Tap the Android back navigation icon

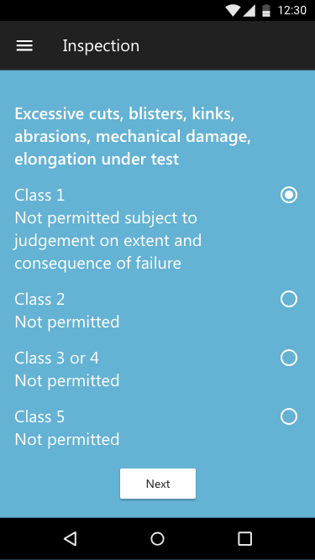[x=71, y=538]
